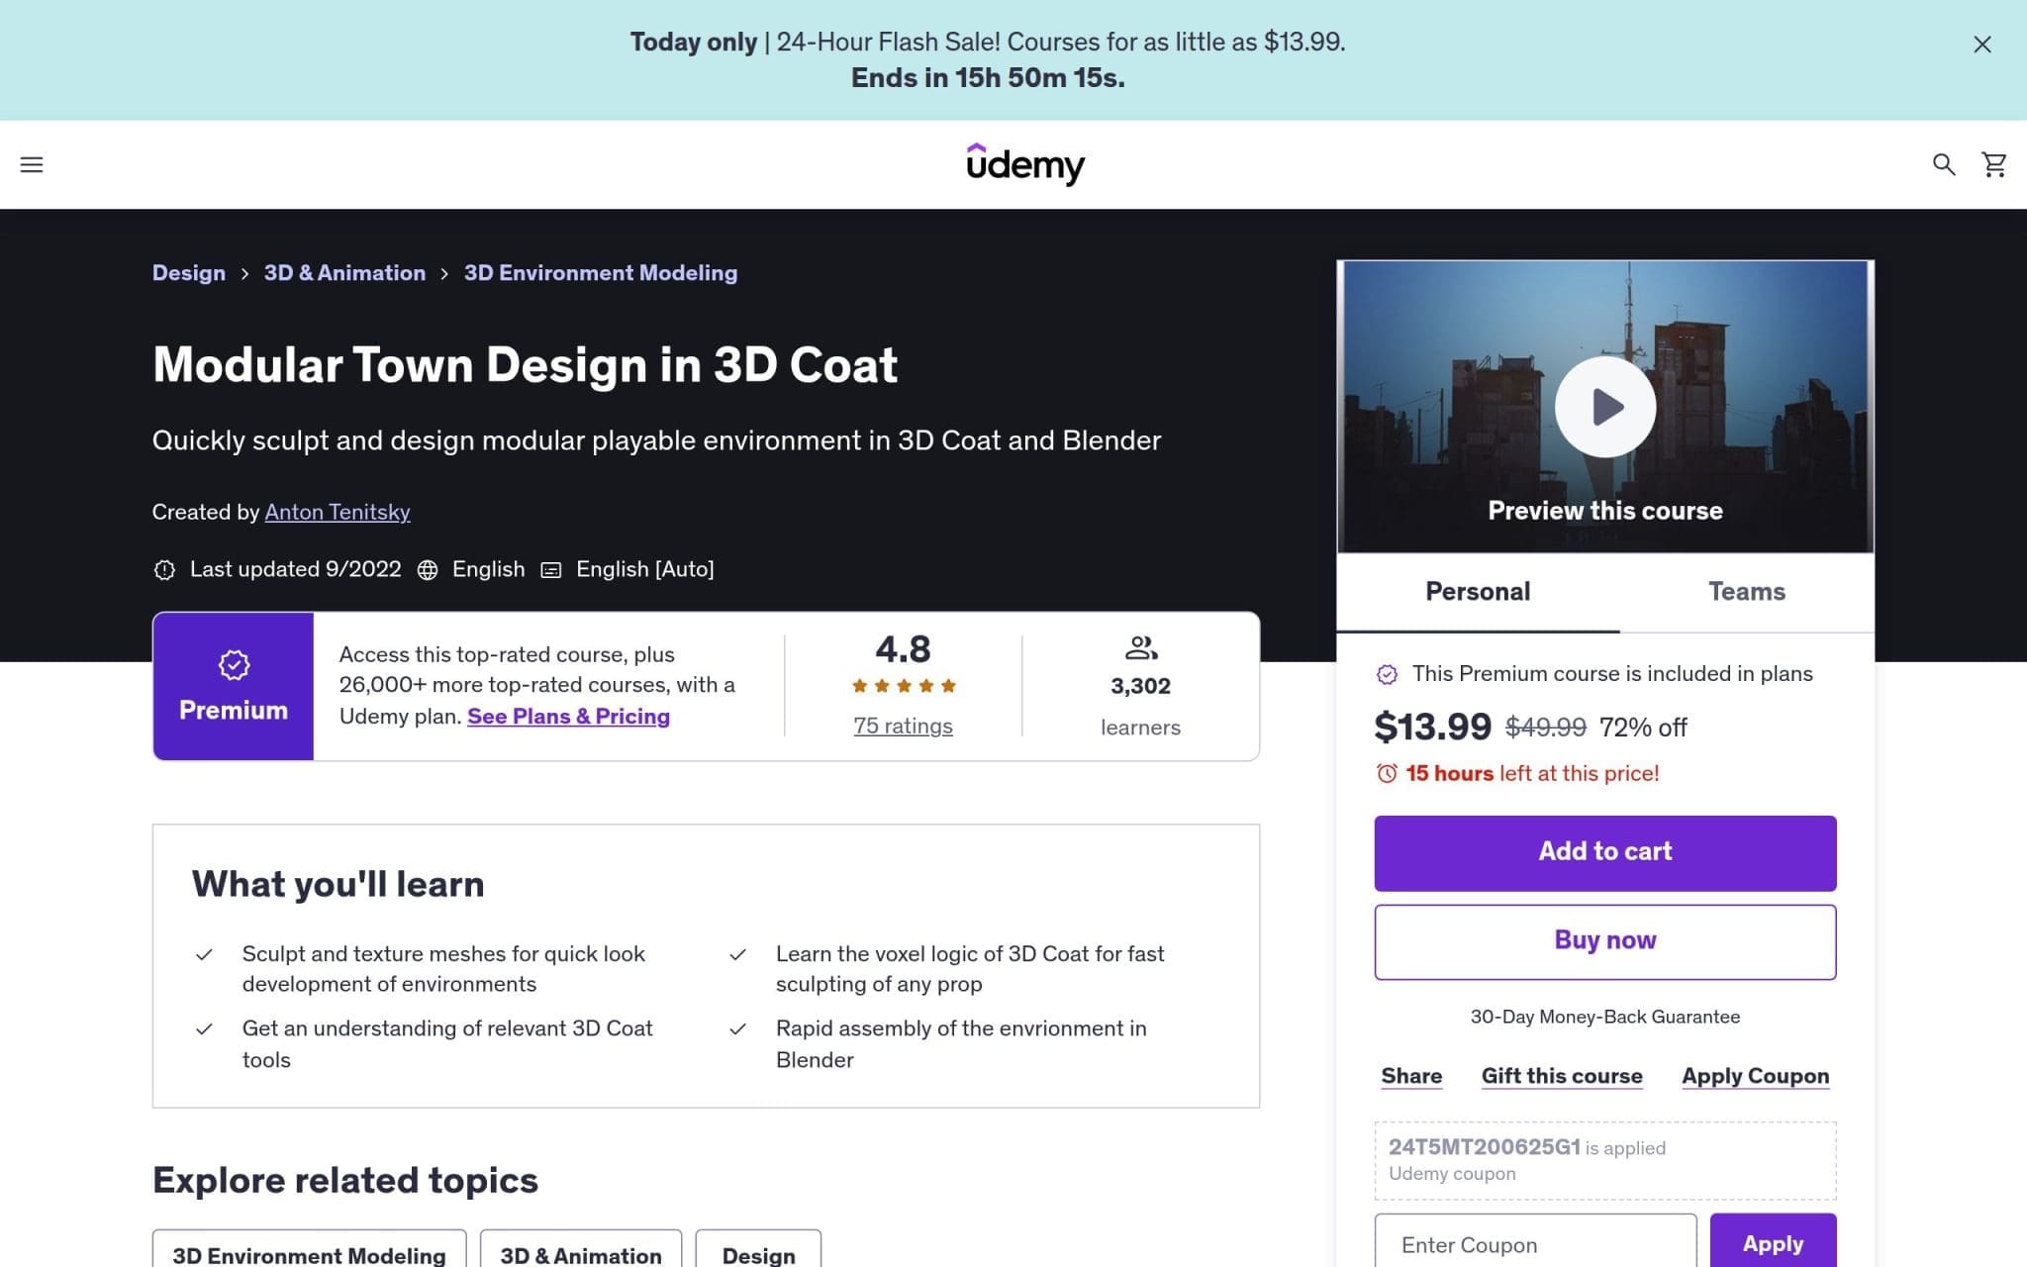Open the search icon
The height and width of the screenshot is (1267, 2027).
[1944, 164]
